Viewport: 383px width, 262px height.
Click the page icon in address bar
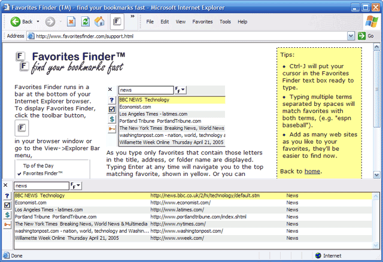tap(31, 36)
